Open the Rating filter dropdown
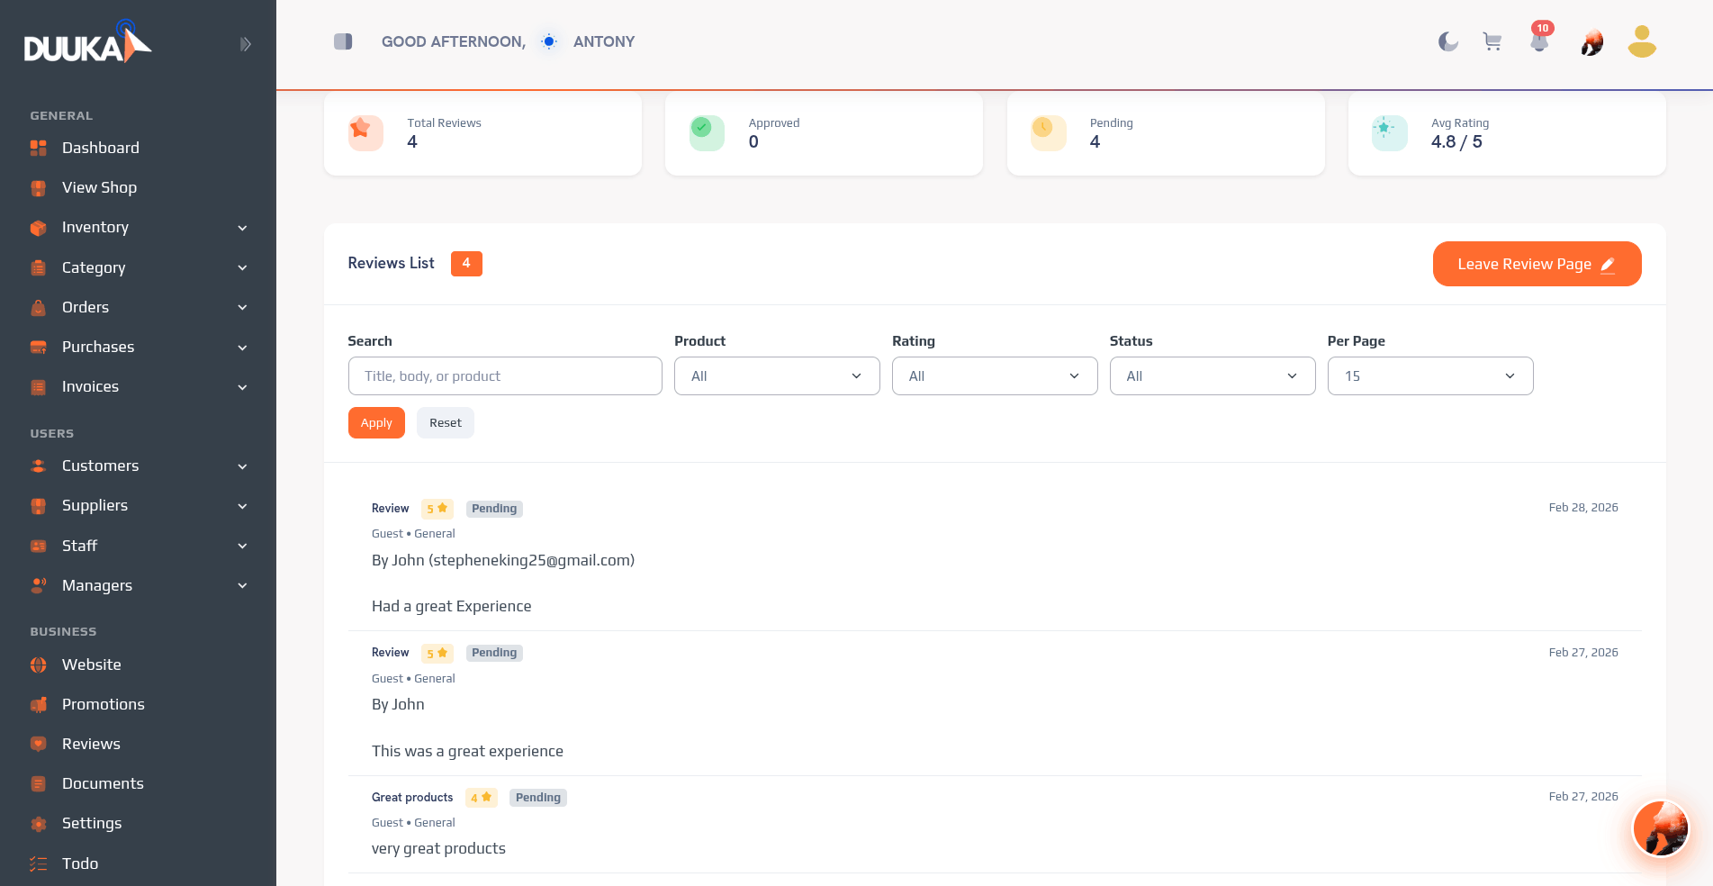This screenshot has width=1713, height=886. coord(995,376)
